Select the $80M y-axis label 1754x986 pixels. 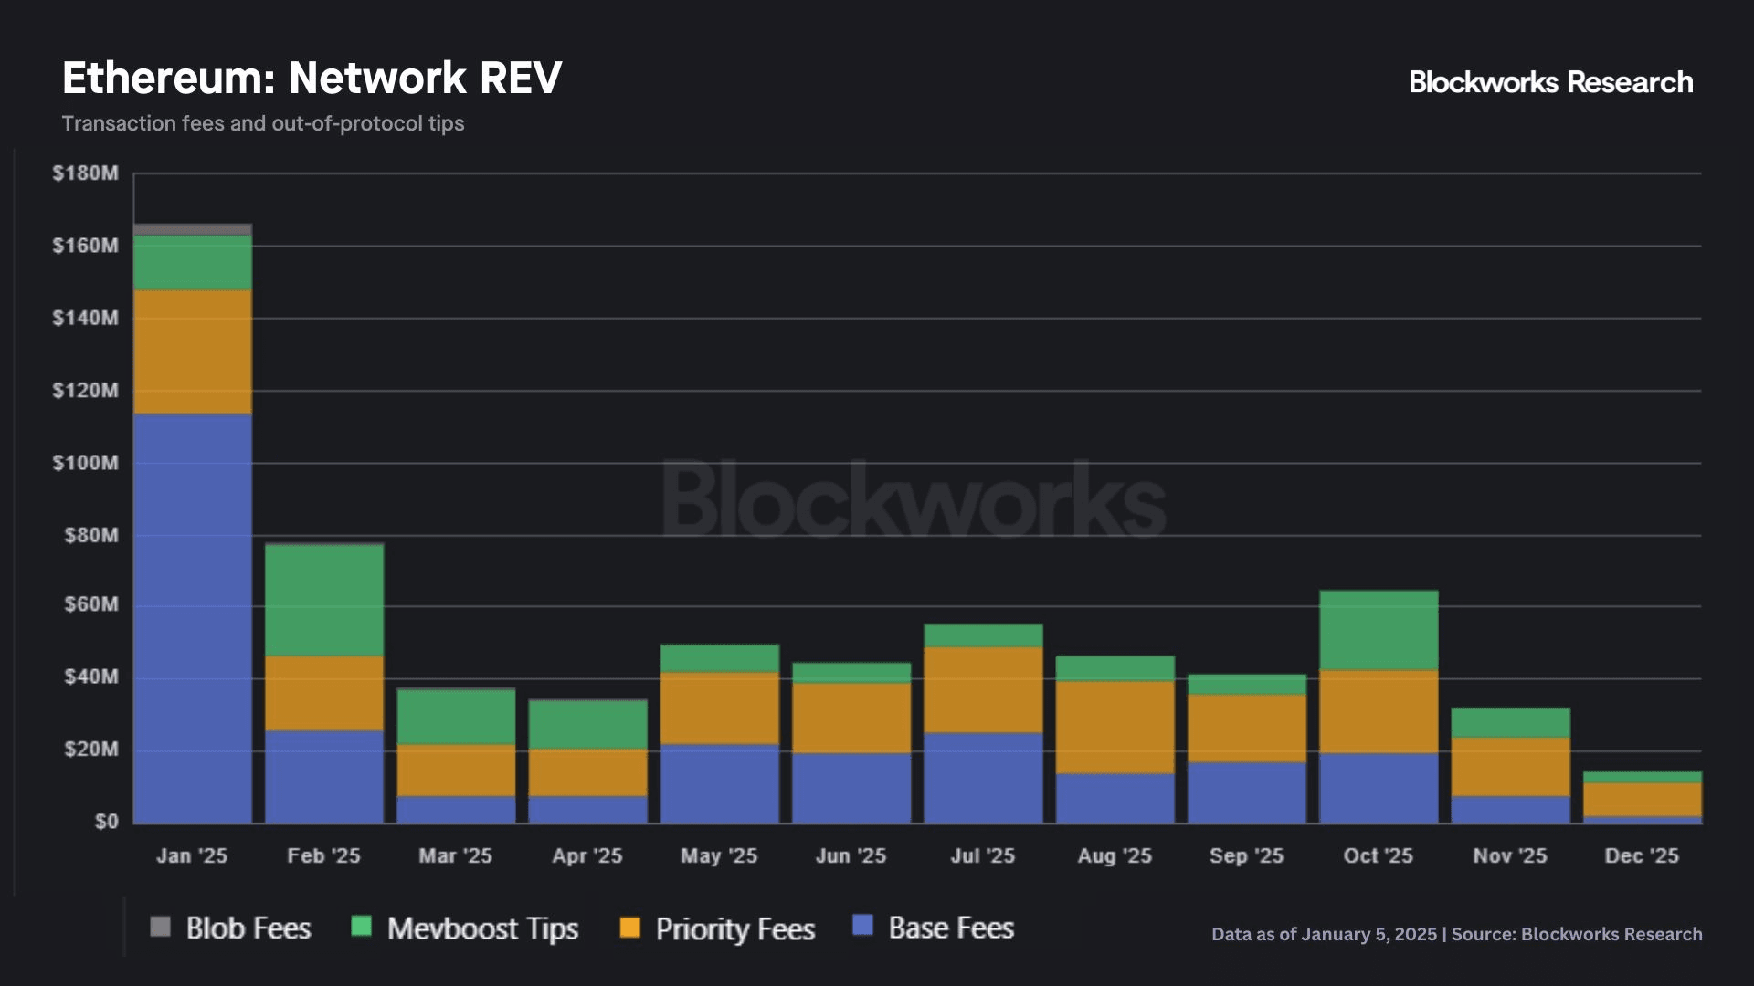point(90,536)
